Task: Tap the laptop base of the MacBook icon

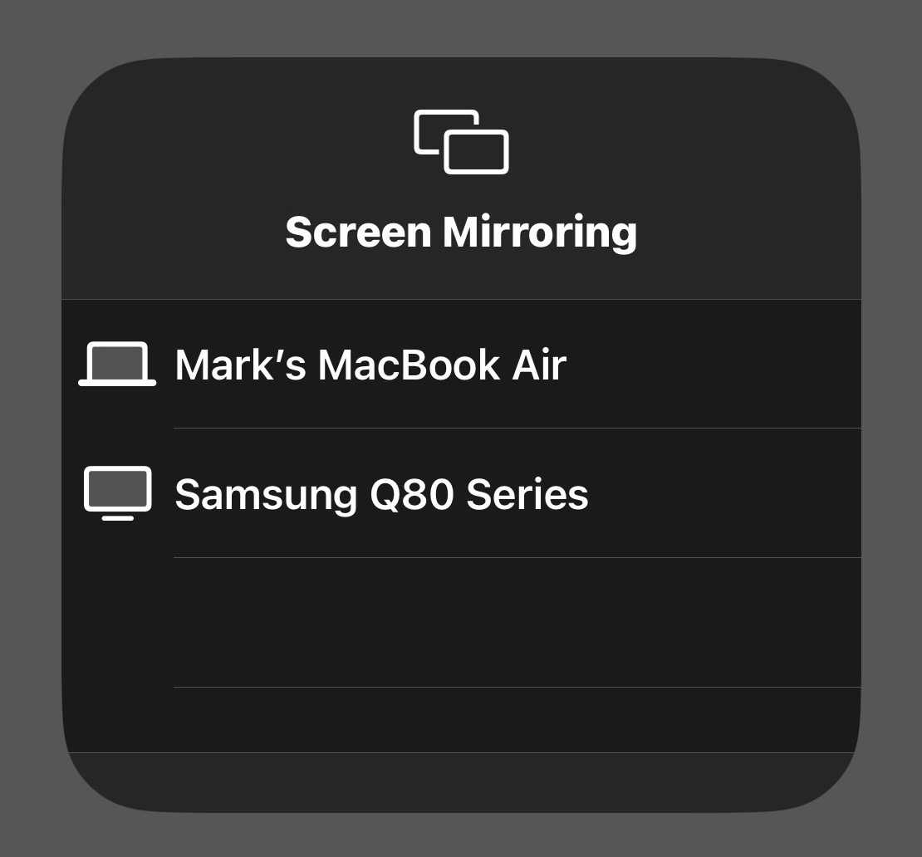Action: (117, 383)
